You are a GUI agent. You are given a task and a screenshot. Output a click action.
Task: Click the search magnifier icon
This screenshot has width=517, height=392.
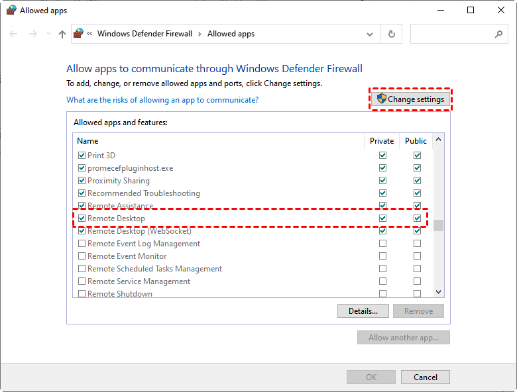pyautogui.click(x=498, y=34)
